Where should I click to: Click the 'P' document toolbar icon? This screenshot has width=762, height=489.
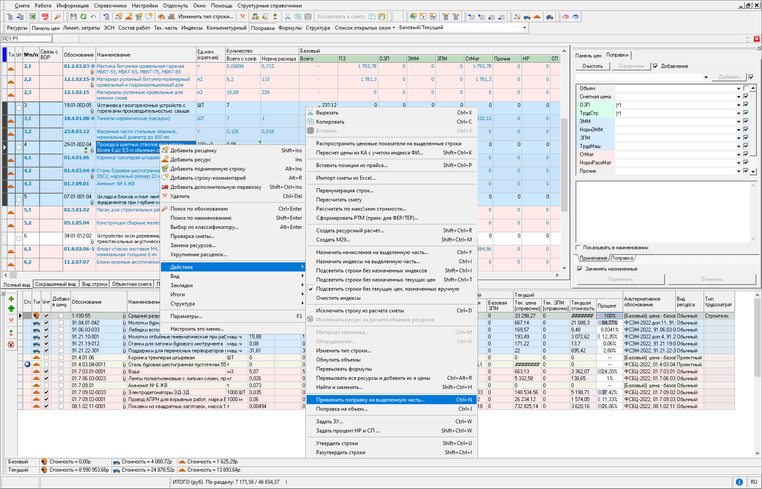tap(423, 17)
